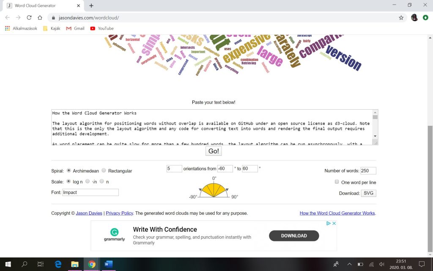Image resolution: width=433 pixels, height=271 pixels.
Task: Open the YouTube bookmark
Action: coord(102,28)
